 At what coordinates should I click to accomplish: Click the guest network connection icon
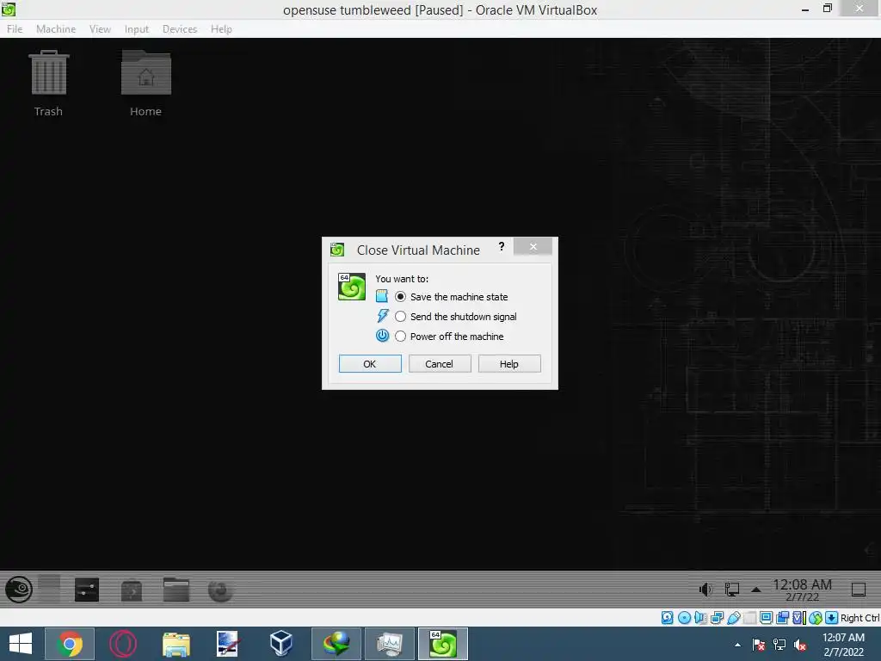point(731,589)
